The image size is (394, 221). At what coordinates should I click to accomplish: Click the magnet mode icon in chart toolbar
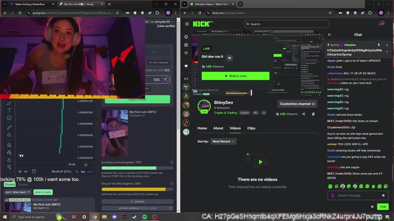point(9,145)
